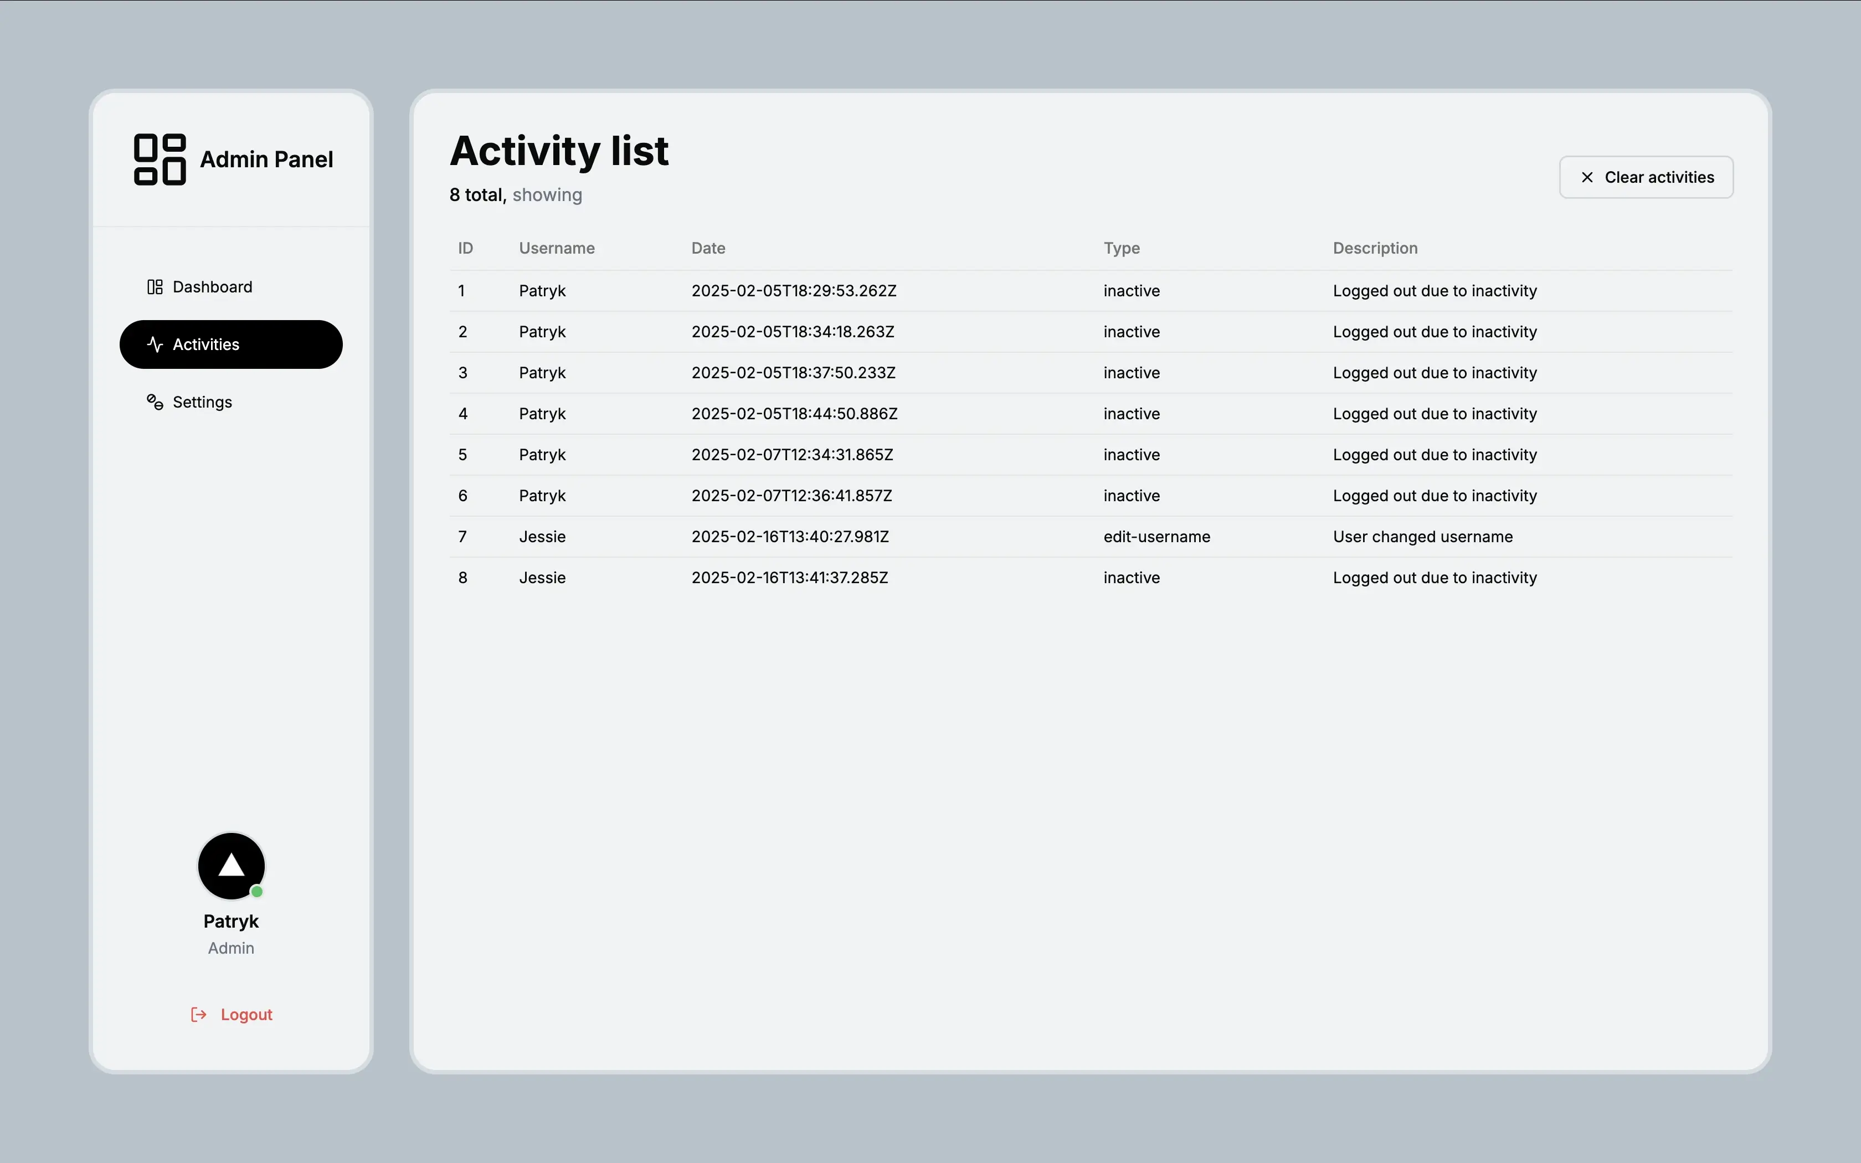Click ID cell 6 in the table
Image resolution: width=1861 pixels, height=1163 pixels.
[x=462, y=496]
